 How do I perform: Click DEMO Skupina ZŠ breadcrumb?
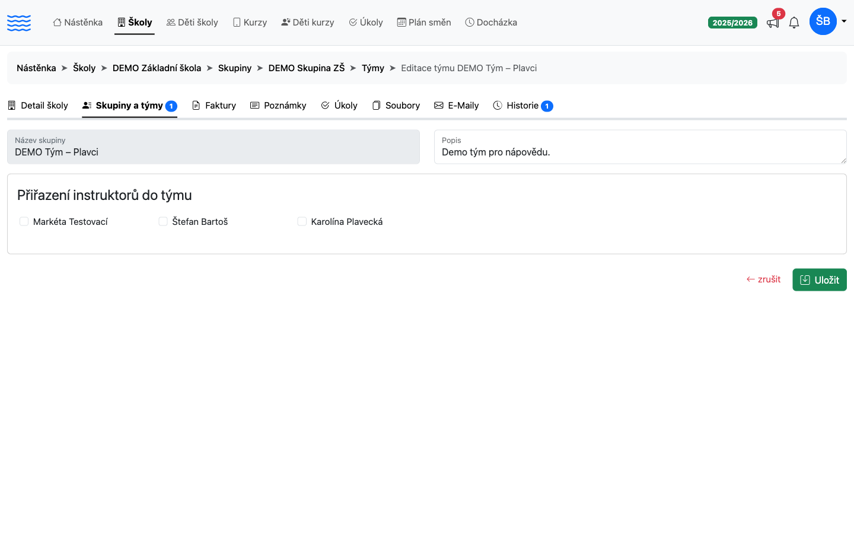click(x=307, y=68)
